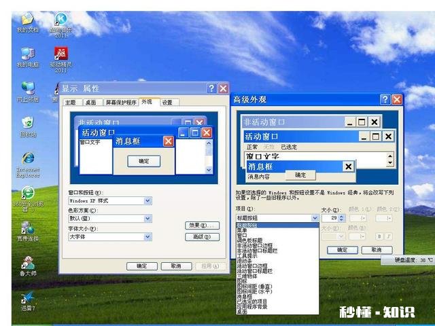Viewport: 435px width, 326px height.
Task: Expand 字体大小 dropdown
Action: pyautogui.click(x=147, y=237)
